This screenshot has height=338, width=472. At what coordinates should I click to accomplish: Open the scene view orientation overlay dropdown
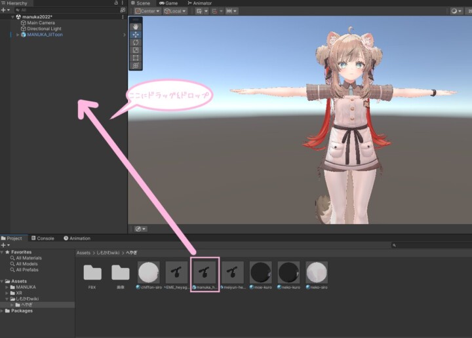click(140, 229)
